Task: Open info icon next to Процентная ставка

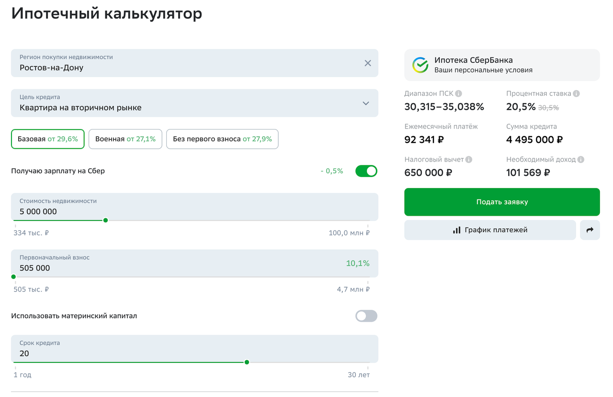Action: (x=577, y=93)
